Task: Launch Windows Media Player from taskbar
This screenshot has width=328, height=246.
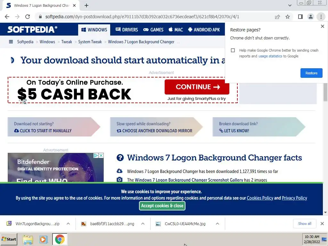Action: pos(44,239)
